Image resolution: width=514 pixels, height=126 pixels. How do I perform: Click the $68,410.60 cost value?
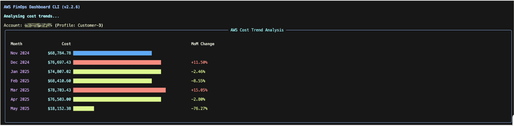(x=59, y=81)
